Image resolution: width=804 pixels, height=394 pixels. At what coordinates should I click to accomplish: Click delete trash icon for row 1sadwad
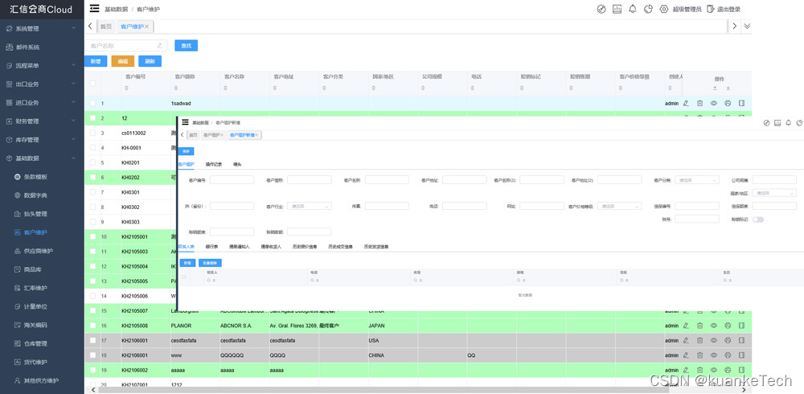tap(700, 103)
